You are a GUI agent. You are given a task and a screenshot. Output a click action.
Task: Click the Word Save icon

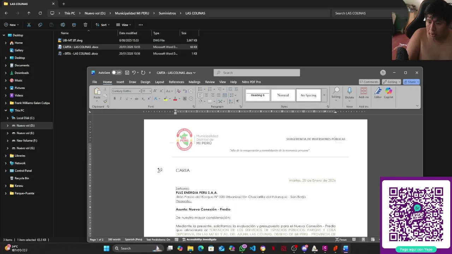(x=127, y=73)
